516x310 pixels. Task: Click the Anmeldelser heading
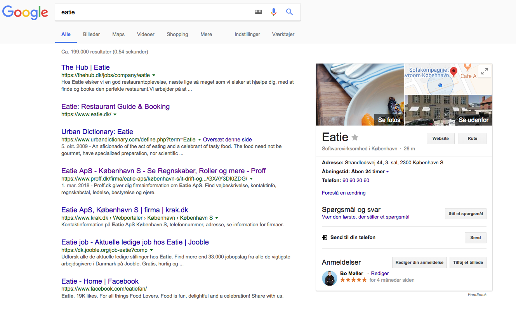[341, 262]
